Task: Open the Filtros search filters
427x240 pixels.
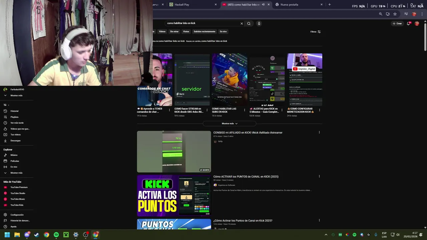Action: point(316,32)
